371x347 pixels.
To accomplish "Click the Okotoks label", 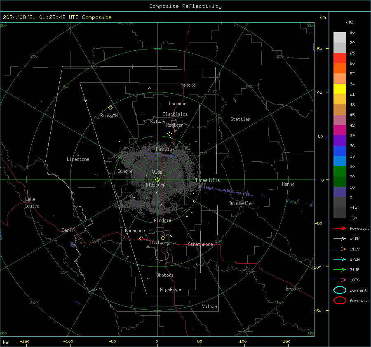I will 165,275.
